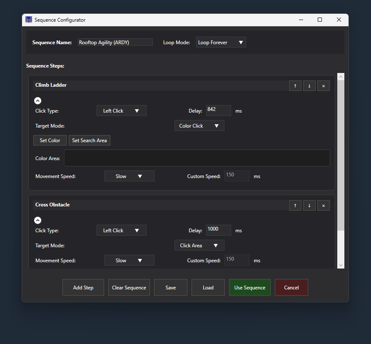Change Target Mode from Color Click
371x344 pixels.
[x=199, y=126]
